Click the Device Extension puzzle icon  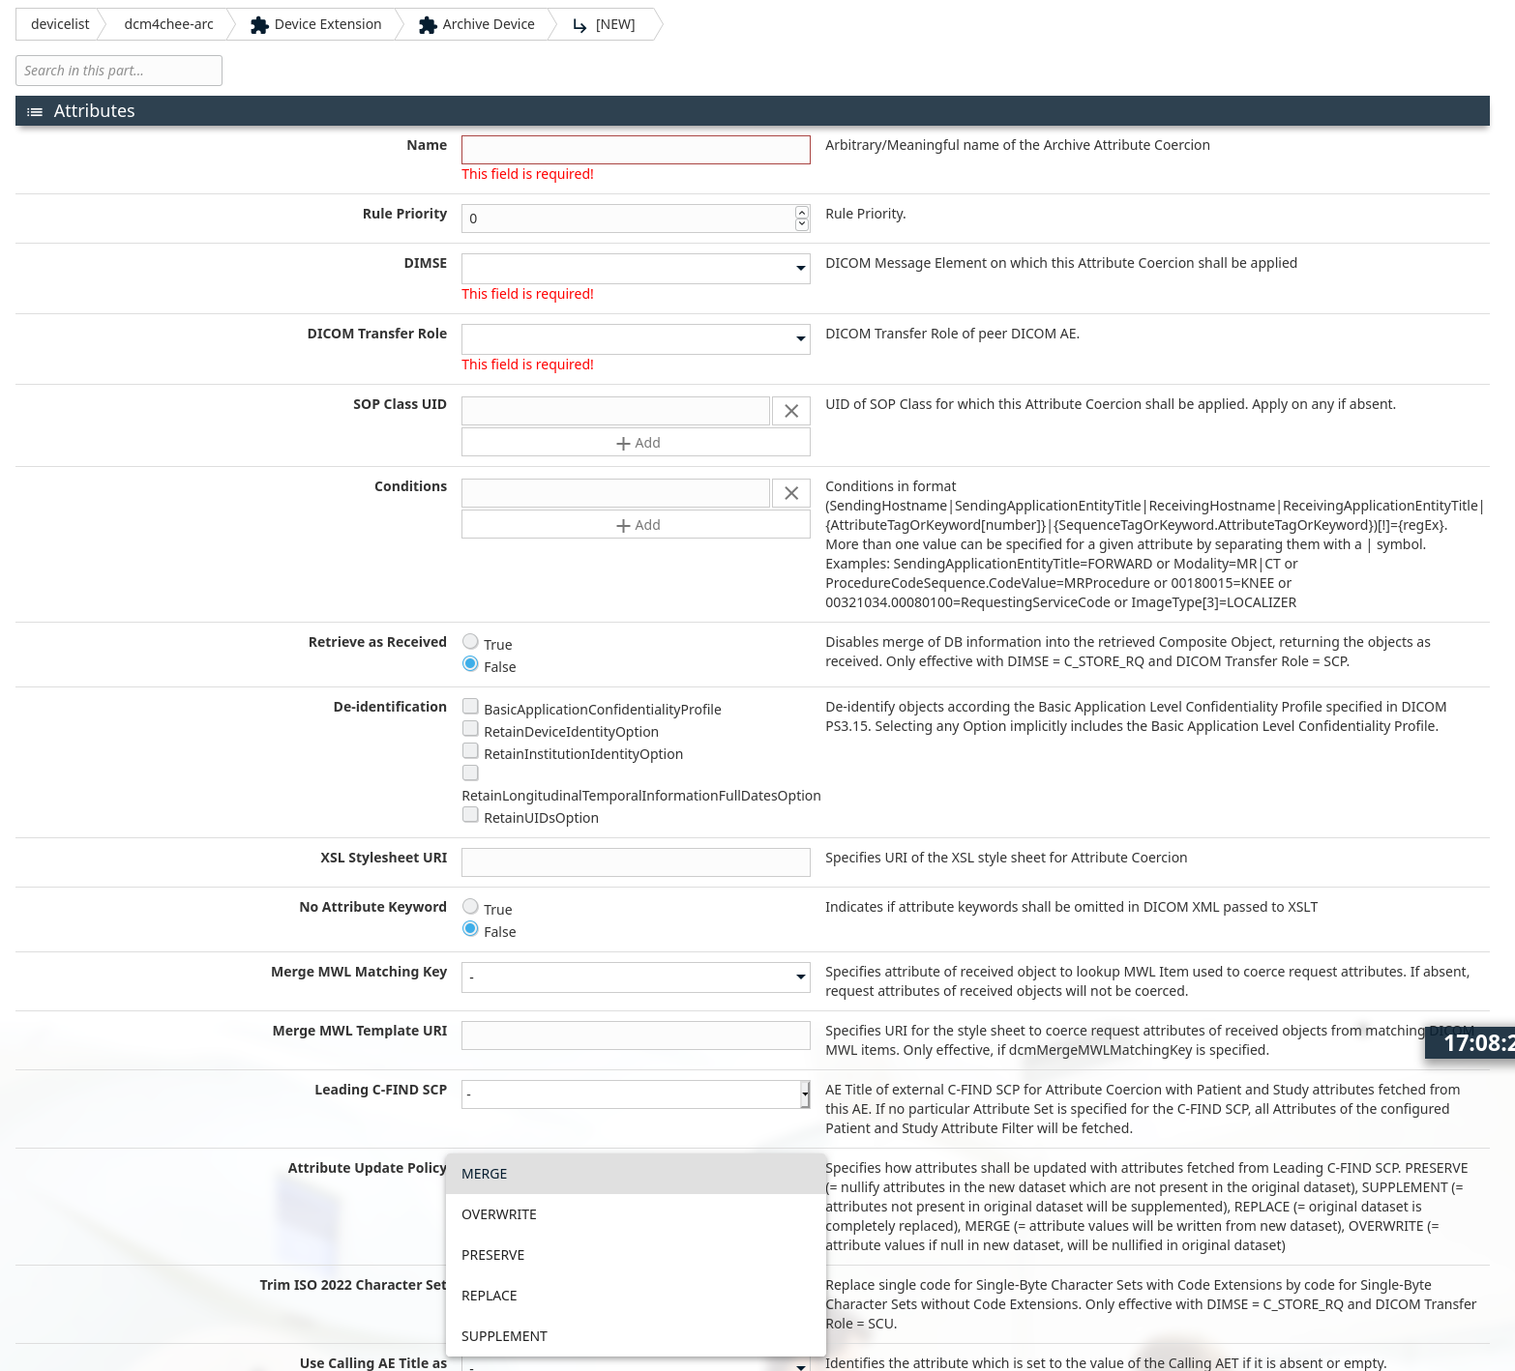point(259,24)
